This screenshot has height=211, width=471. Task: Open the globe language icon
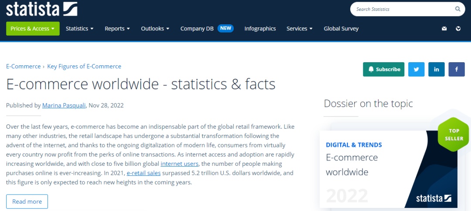[x=458, y=29]
